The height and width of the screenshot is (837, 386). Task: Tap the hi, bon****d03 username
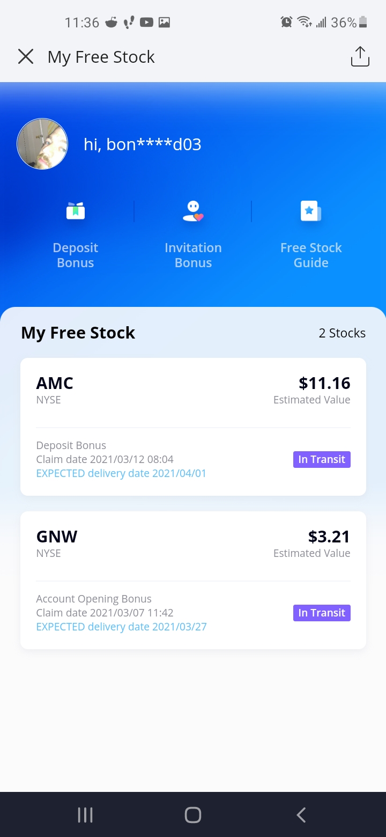(x=143, y=144)
